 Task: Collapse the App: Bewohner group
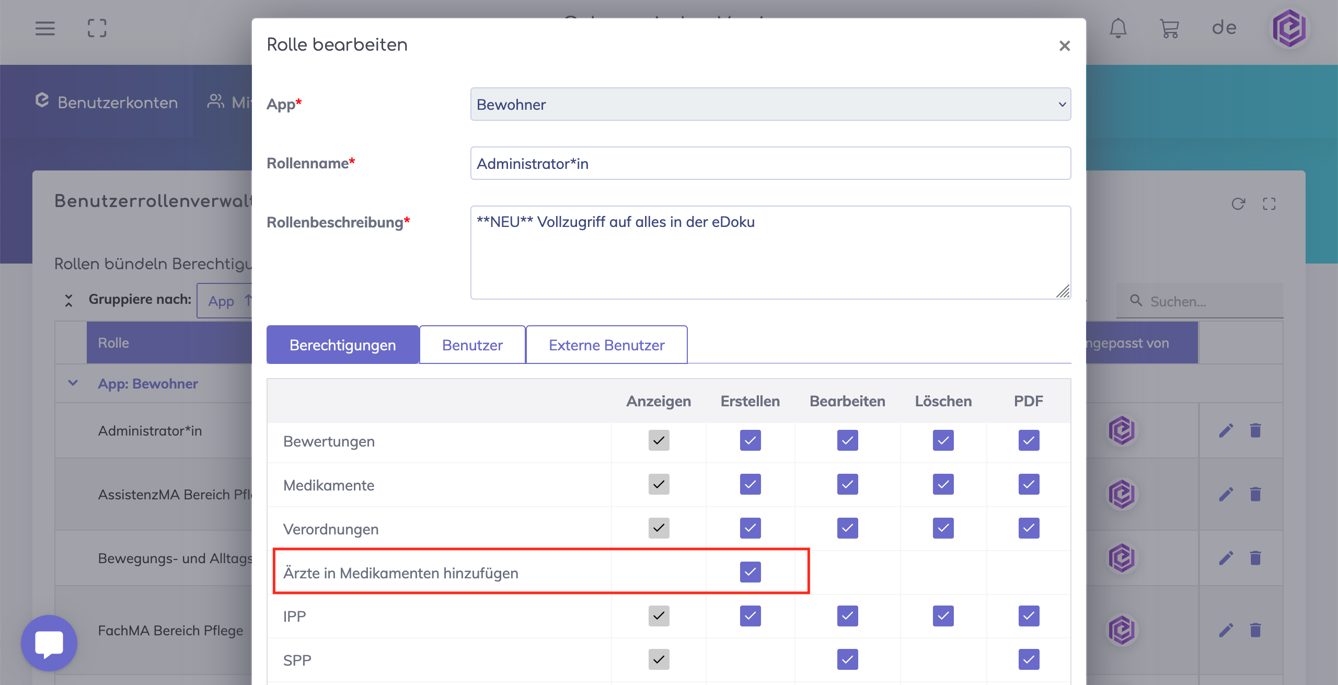[73, 383]
